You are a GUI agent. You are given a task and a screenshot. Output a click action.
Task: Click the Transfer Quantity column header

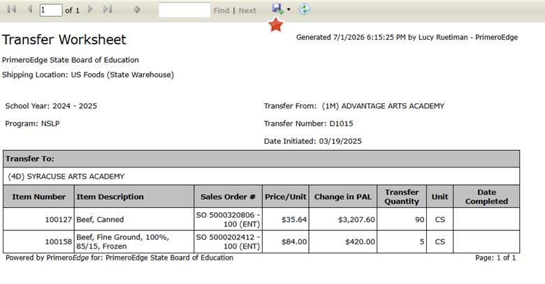tap(402, 197)
